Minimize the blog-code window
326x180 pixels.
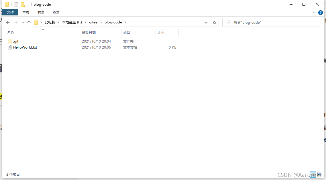291,4
